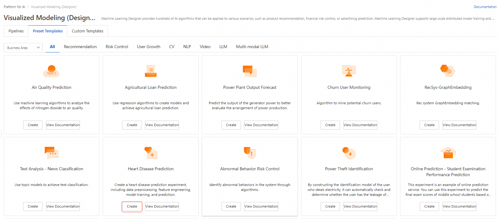Click the RecSys-GraphEmbedding icon
This screenshot has height=219, width=498.
pos(448,71)
